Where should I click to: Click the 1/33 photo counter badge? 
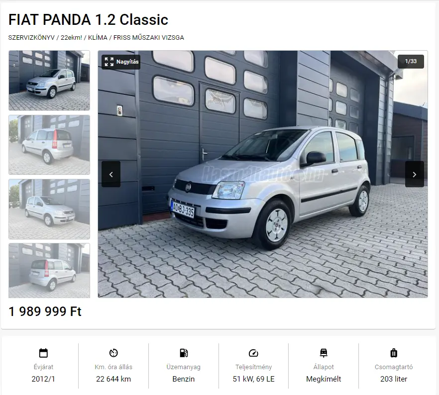tap(411, 61)
